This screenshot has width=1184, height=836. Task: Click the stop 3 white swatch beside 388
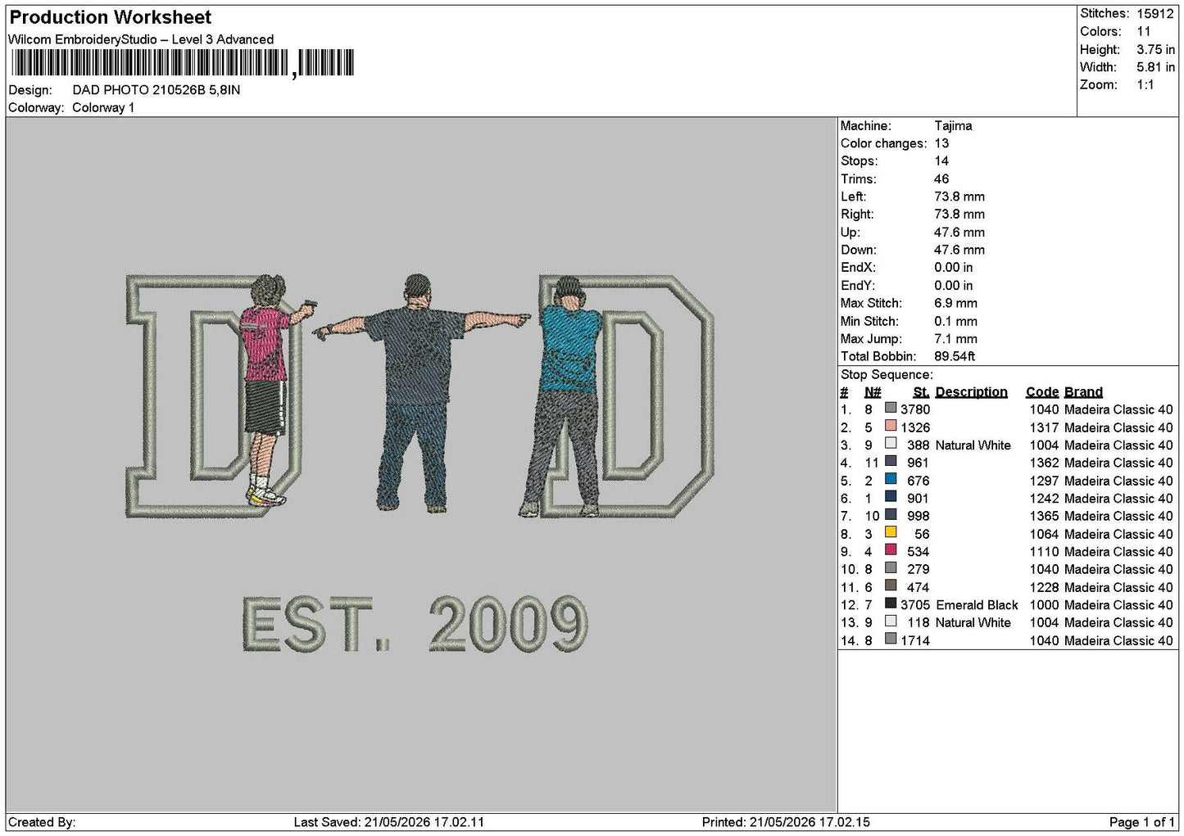(x=891, y=445)
